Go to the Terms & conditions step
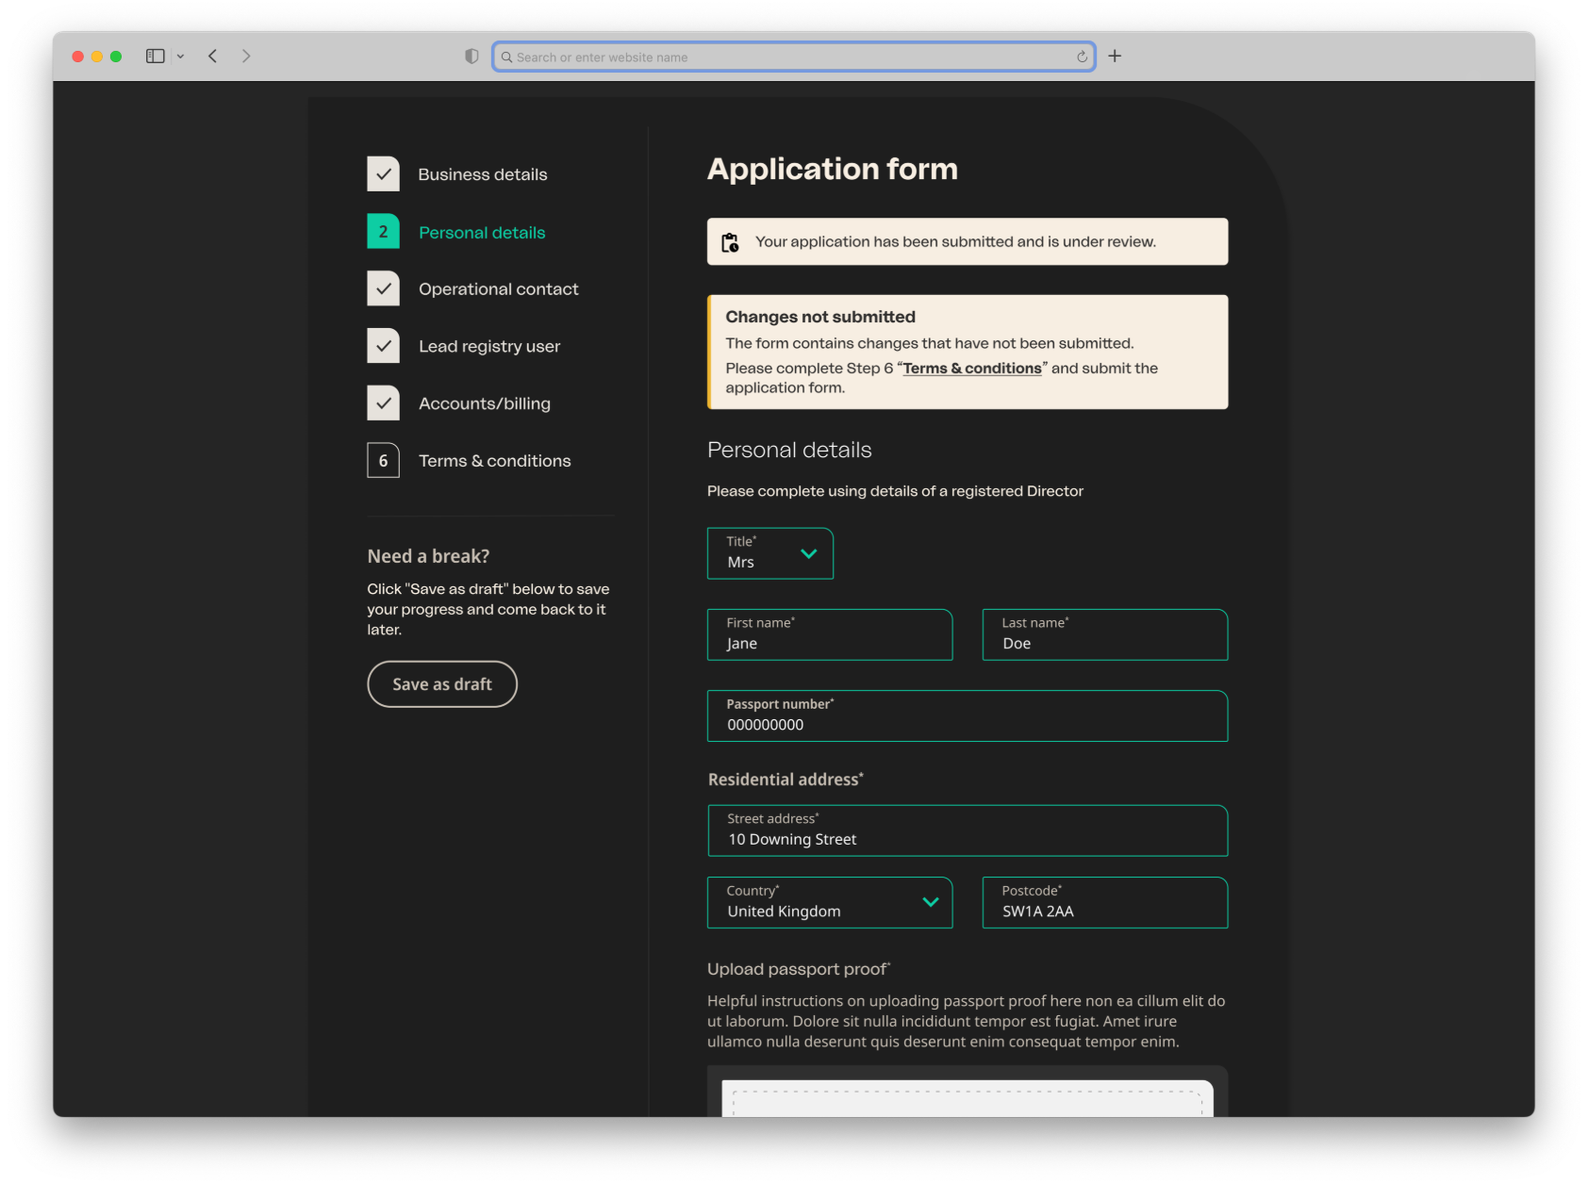The height and width of the screenshot is (1183, 1588). 494,460
